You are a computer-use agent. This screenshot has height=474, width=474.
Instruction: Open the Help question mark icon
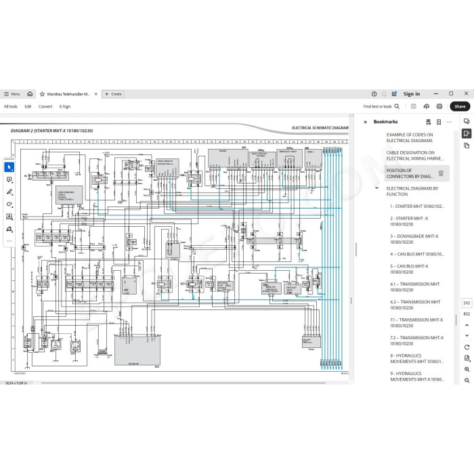374,94
